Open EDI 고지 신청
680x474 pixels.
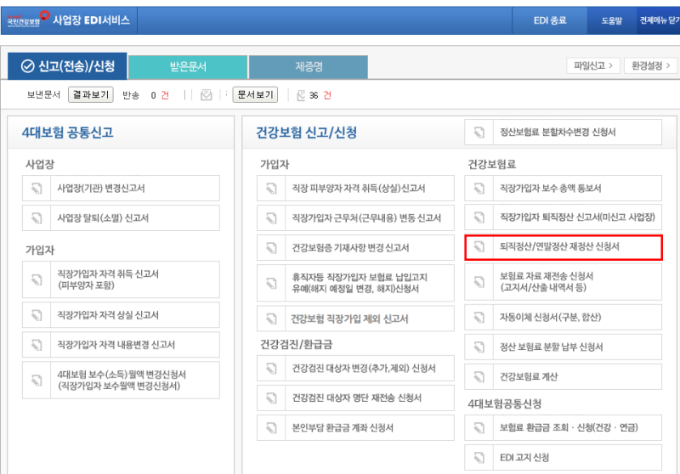[x=564, y=458]
